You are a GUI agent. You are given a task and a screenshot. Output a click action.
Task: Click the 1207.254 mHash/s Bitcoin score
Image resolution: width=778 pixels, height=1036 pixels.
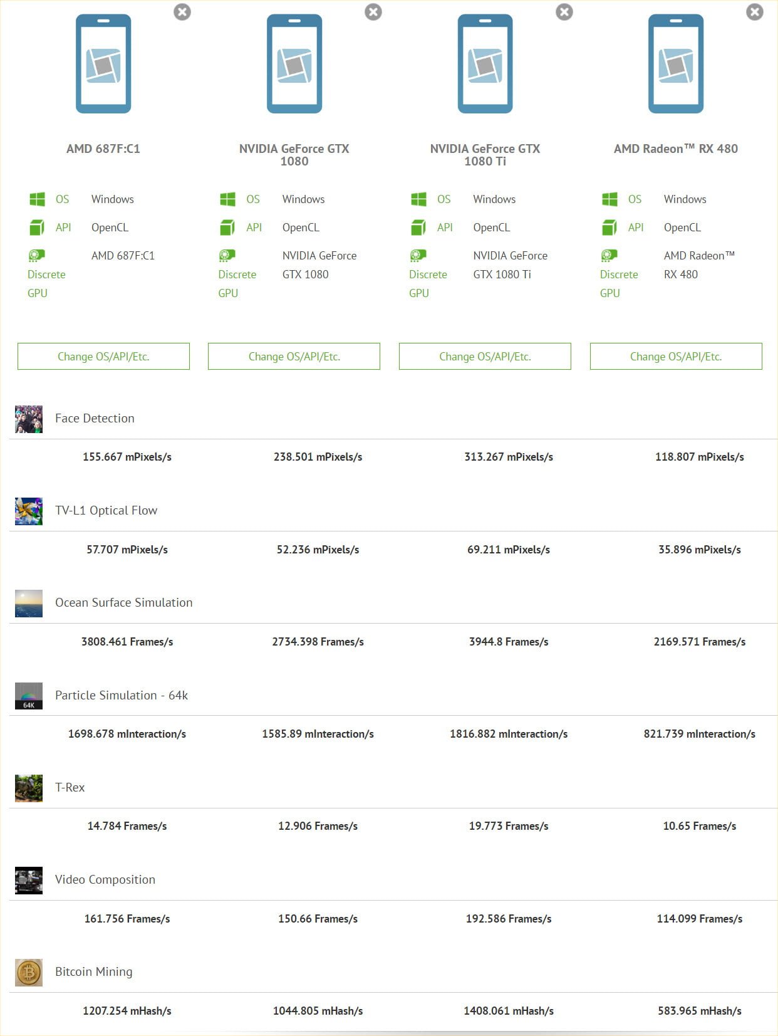[127, 1011]
